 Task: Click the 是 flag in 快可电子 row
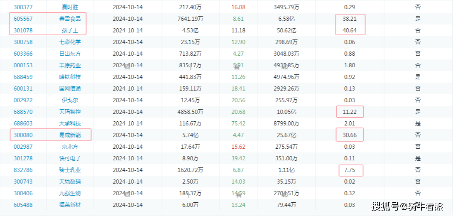click(x=418, y=158)
